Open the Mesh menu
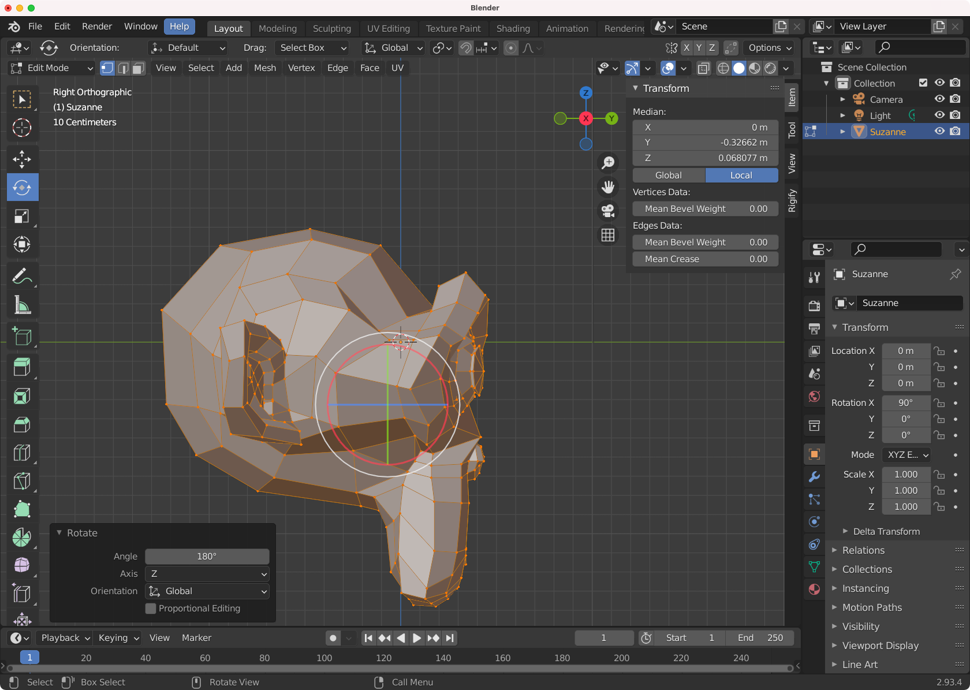This screenshot has width=970, height=690. click(265, 68)
